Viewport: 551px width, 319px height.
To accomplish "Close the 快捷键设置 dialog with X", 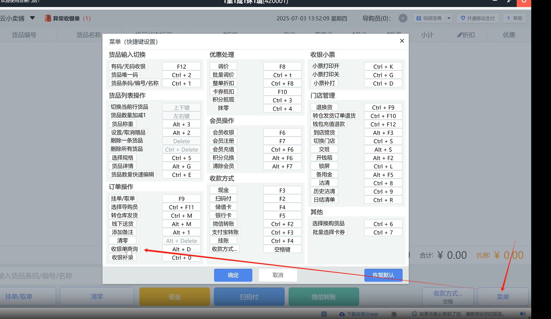I will click(x=402, y=41).
